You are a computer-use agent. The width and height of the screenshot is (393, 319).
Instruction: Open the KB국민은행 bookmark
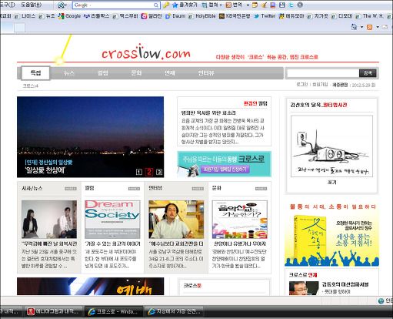click(x=235, y=16)
